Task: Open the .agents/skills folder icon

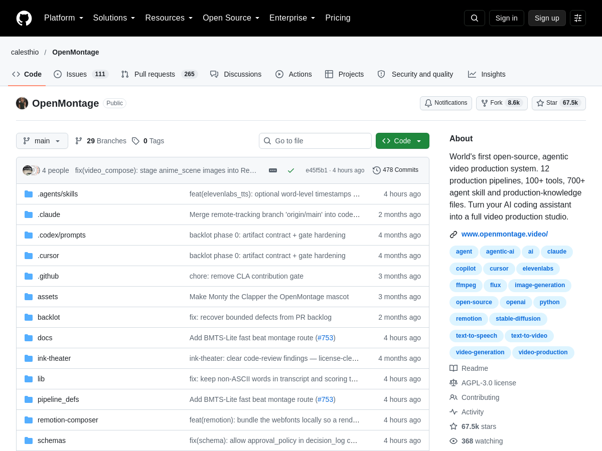Action: tap(29, 194)
